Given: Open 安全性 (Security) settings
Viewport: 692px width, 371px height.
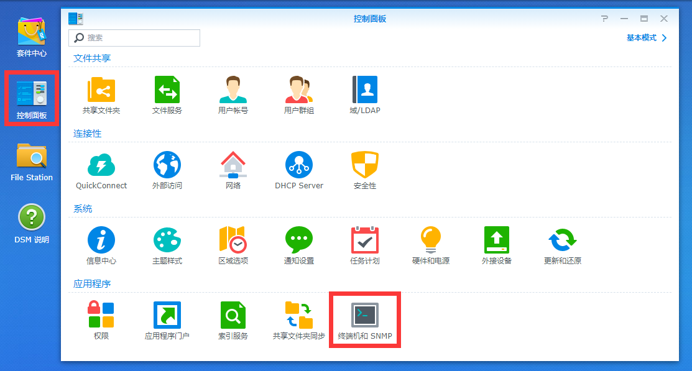Looking at the screenshot, I should click(365, 170).
